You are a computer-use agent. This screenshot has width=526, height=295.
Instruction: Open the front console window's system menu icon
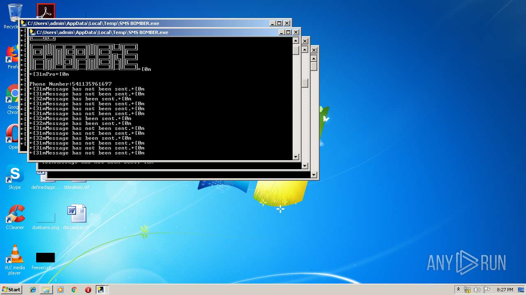32,32
